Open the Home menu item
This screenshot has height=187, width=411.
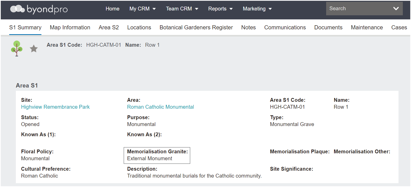pyautogui.click(x=112, y=9)
